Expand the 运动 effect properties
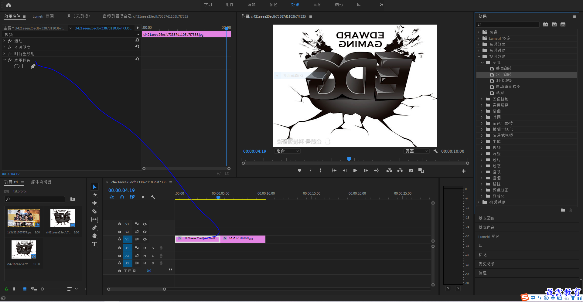Screen dimensions: 583x302 coord(4,41)
